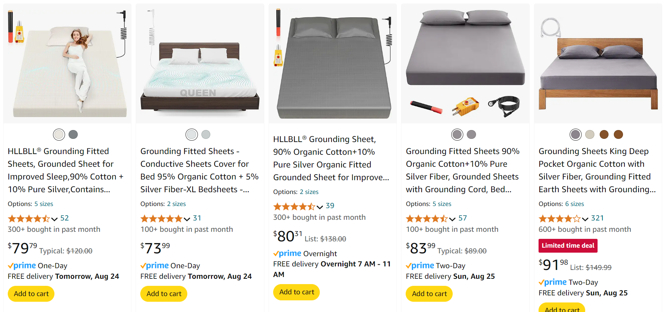View the 52 ratings for HLLBLL fitted sheets
Viewport: 664px width, 312px height.
(65, 218)
